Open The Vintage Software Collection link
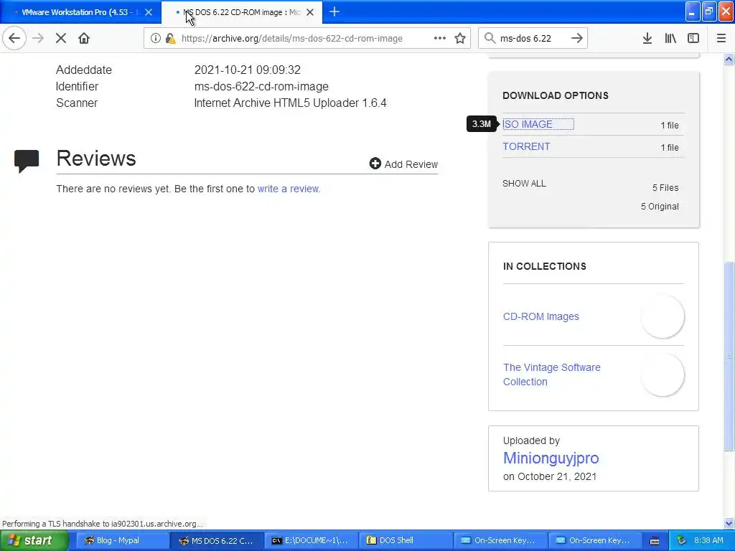 tap(552, 375)
